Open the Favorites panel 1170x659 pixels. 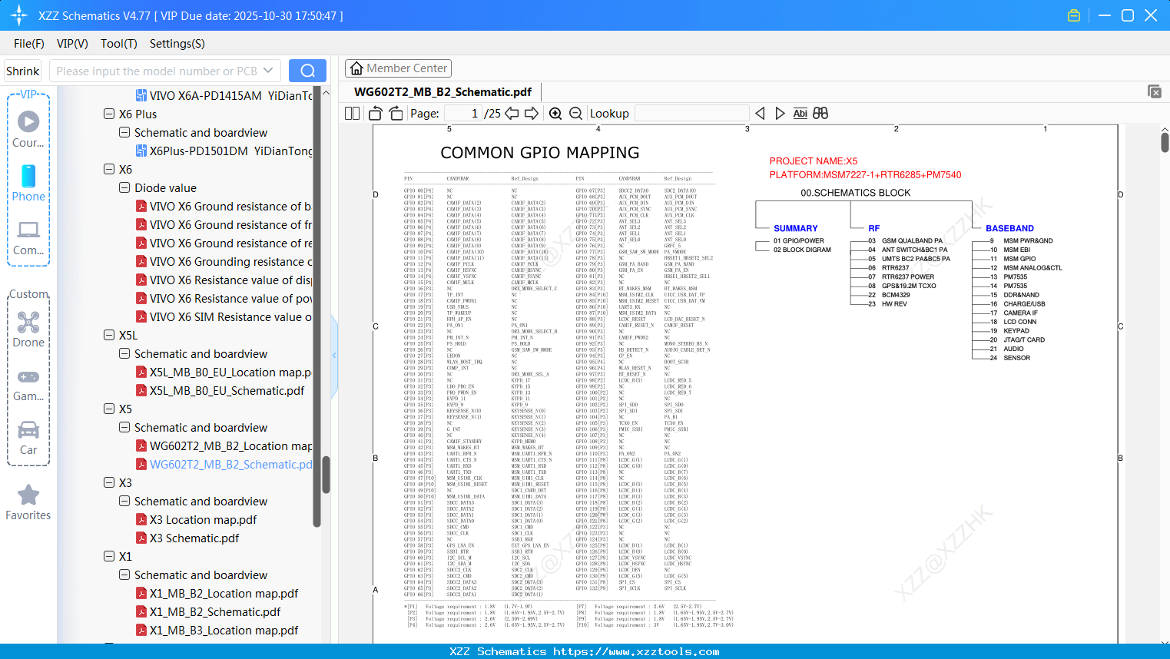click(28, 502)
